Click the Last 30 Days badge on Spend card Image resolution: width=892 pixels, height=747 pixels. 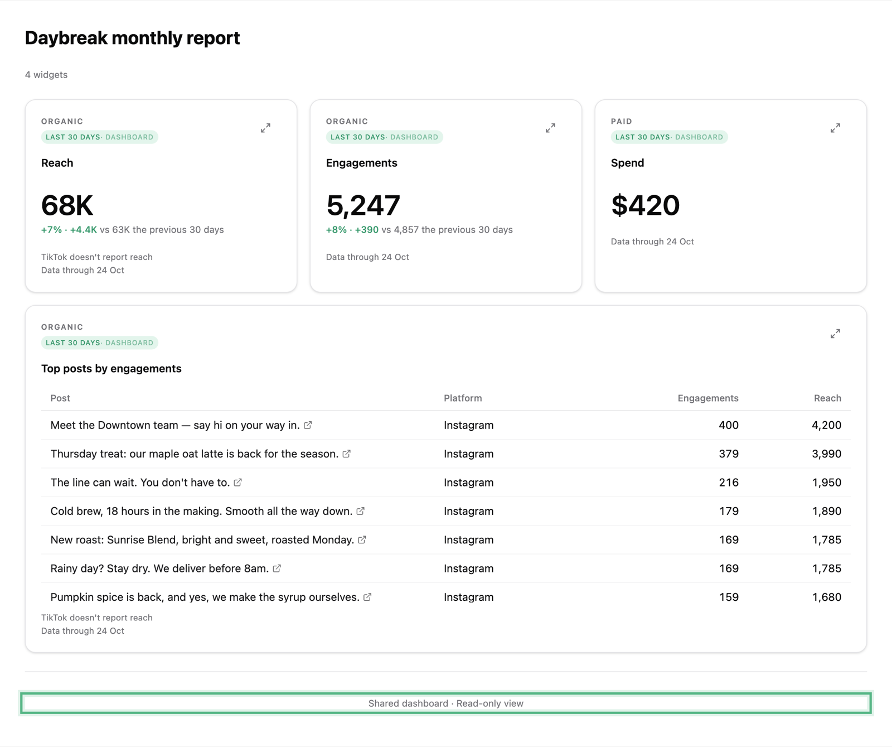(669, 137)
